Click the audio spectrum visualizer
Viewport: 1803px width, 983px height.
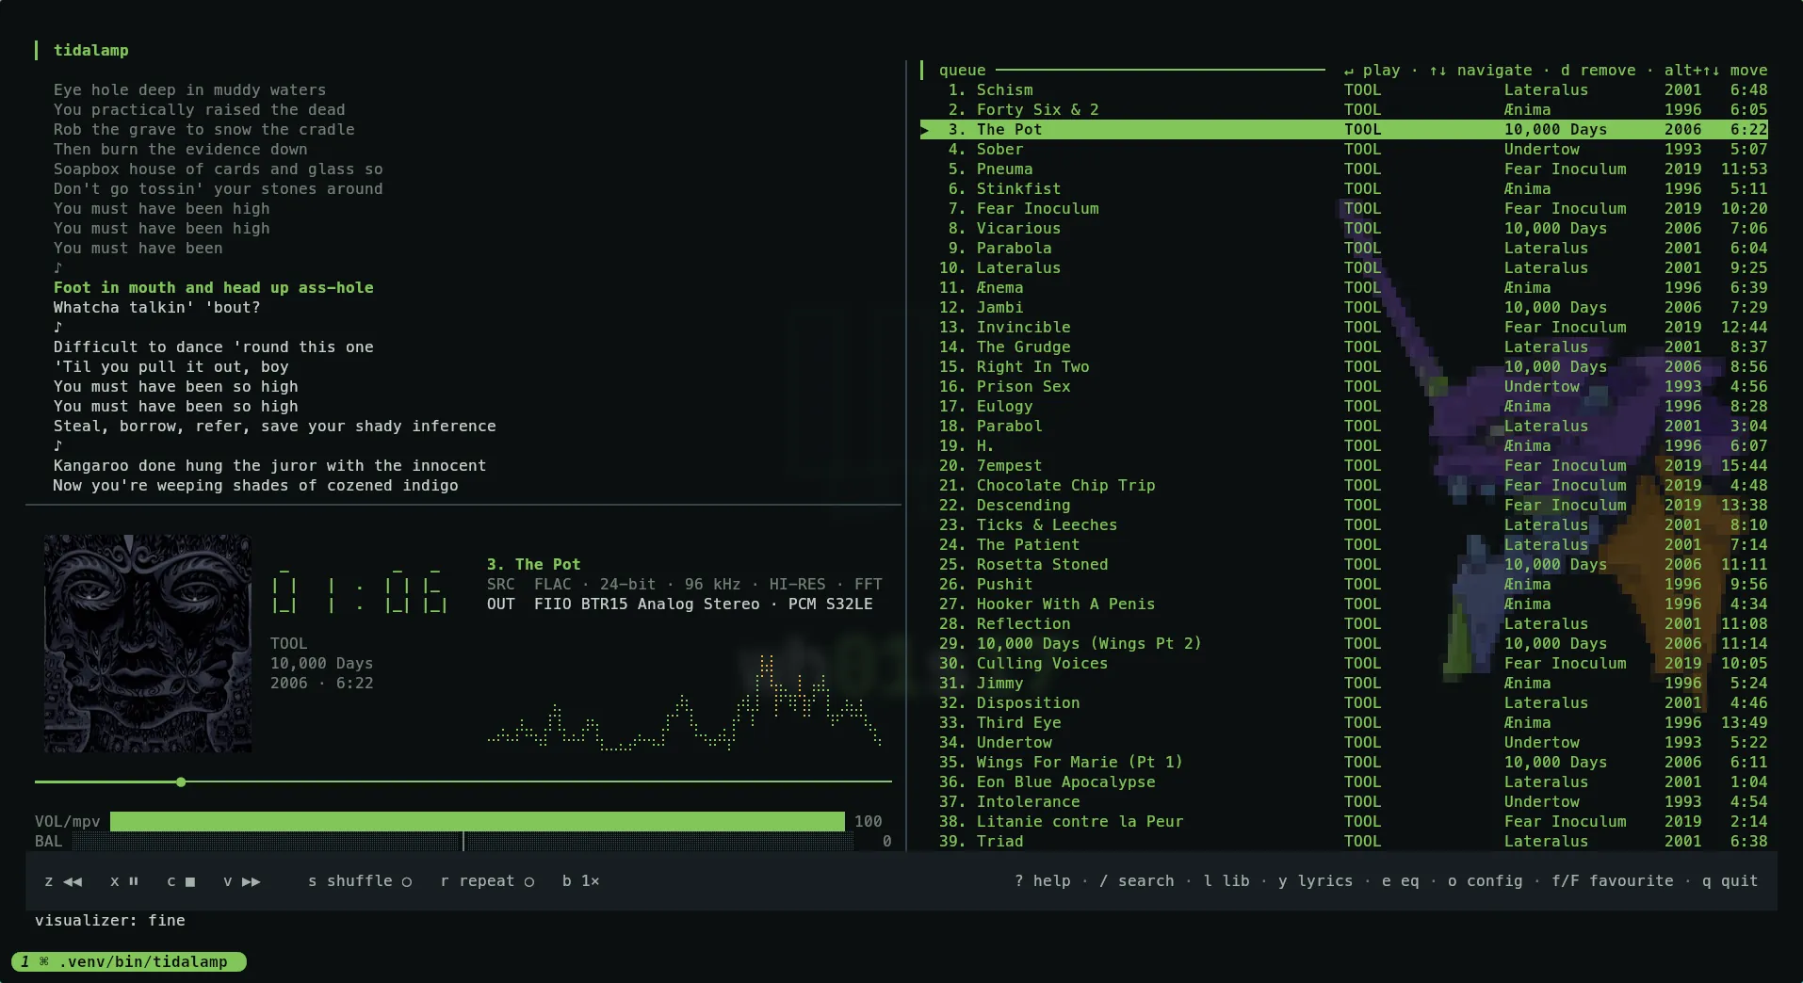click(x=685, y=702)
